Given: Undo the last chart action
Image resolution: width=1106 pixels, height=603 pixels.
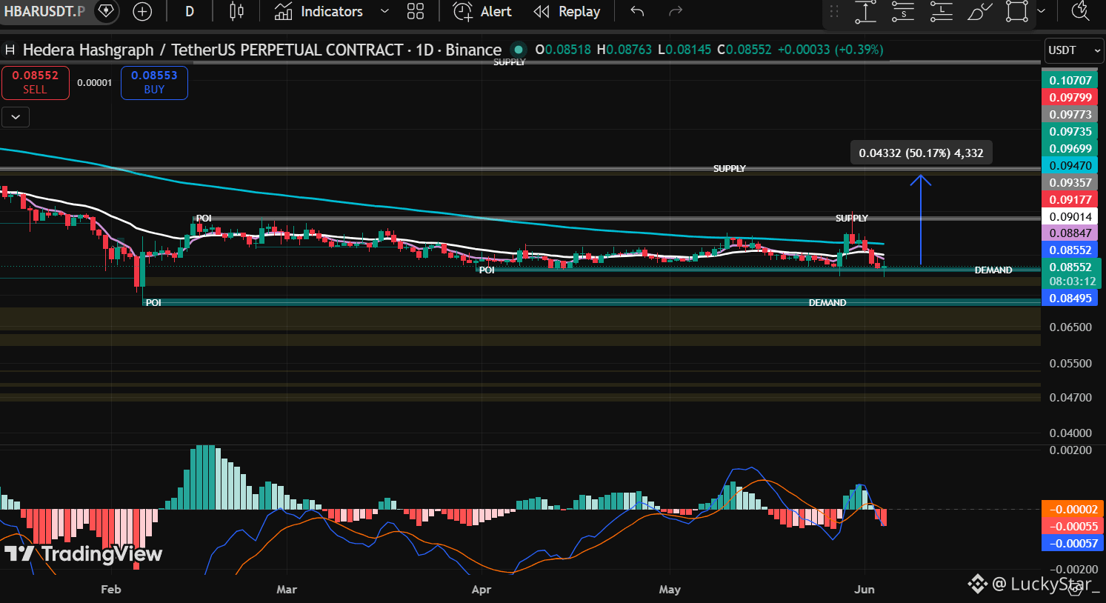Looking at the screenshot, I should (637, 12).
